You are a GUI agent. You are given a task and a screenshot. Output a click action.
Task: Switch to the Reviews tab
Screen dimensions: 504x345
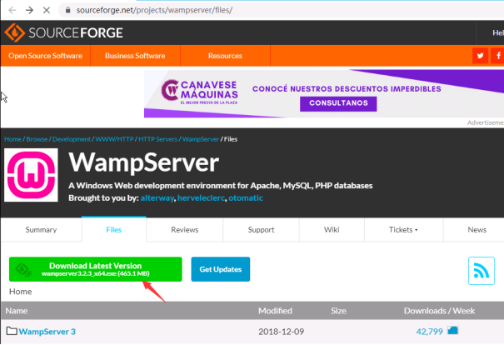pyautogui.click(x=184, y=229)
